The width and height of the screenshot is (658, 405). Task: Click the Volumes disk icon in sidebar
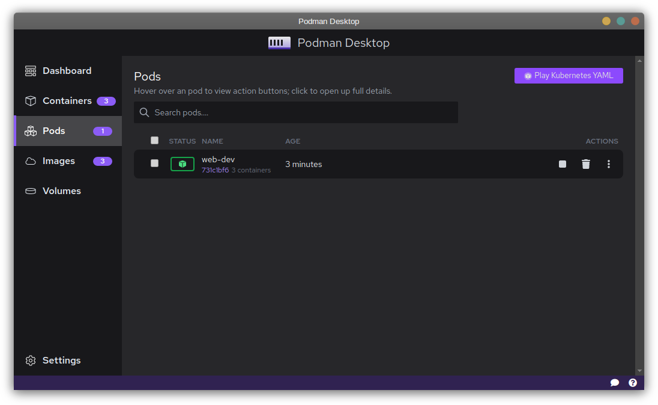click(31, 191)
